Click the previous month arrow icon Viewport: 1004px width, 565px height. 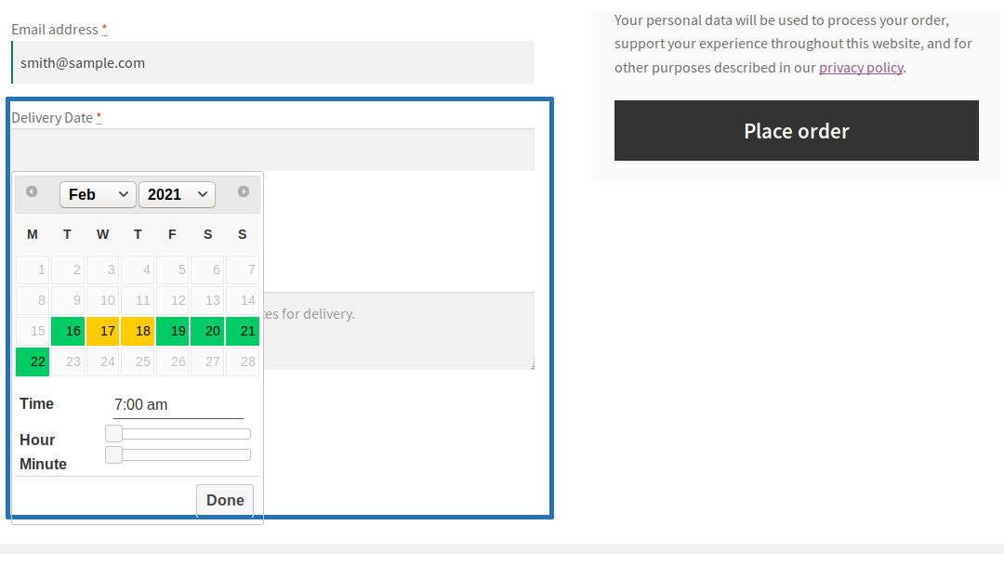[x=32, y=191]
